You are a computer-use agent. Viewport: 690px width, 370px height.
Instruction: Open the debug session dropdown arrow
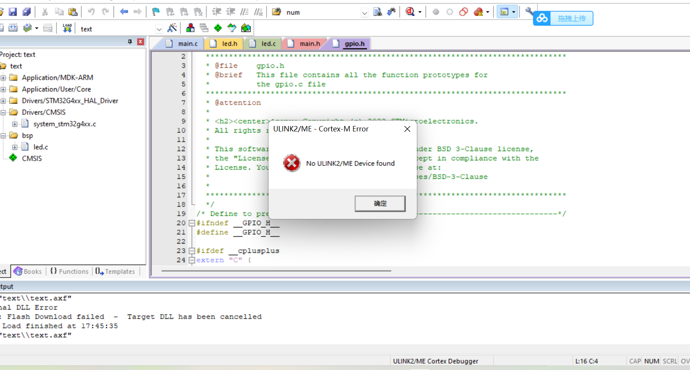tap(420, 12)
